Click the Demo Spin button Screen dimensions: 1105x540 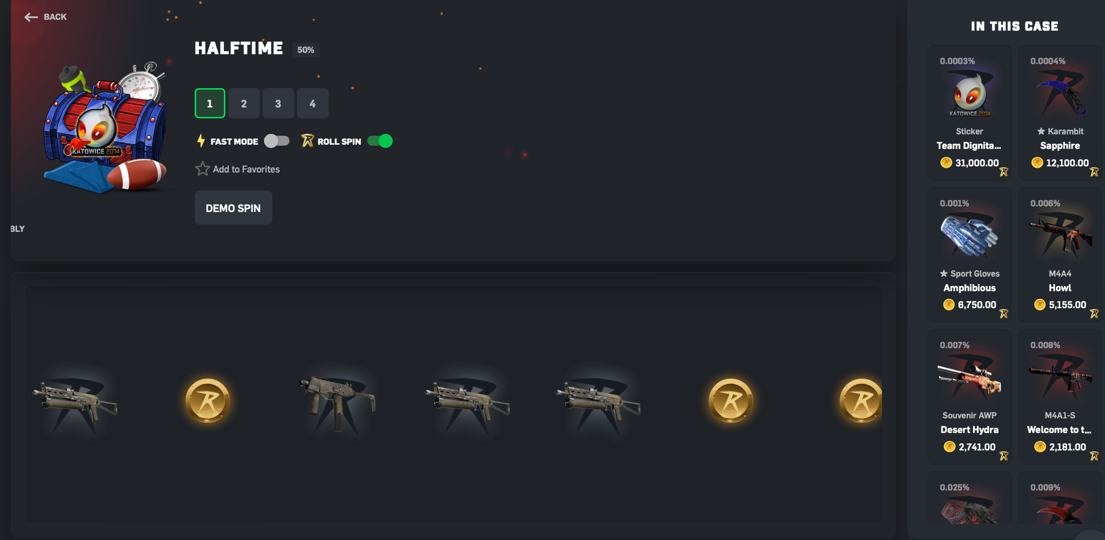tap(233, 208)
